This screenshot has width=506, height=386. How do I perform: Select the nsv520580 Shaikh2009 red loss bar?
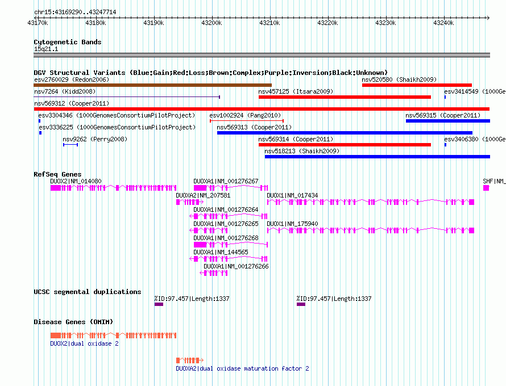coord(417,85)
